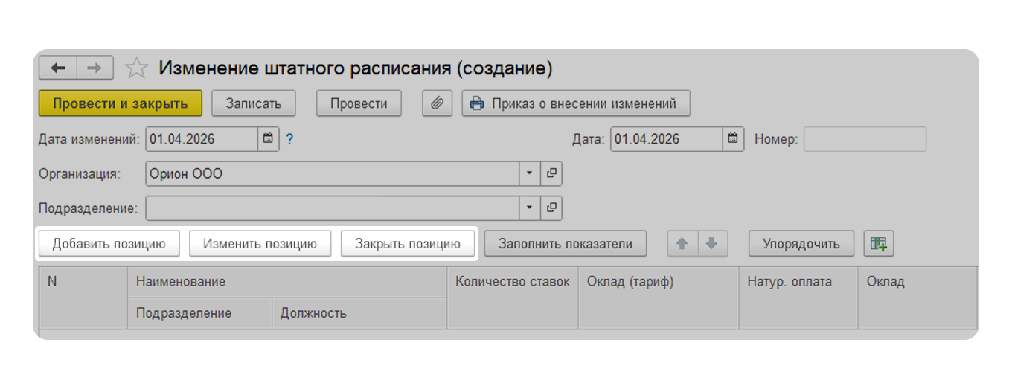Add the form to favorites via star

coord(136,68)
